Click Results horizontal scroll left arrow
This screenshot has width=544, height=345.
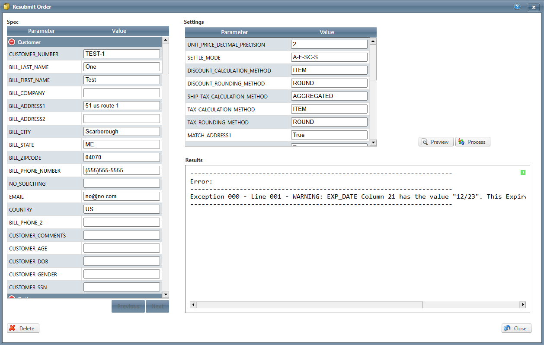(193, 304)
